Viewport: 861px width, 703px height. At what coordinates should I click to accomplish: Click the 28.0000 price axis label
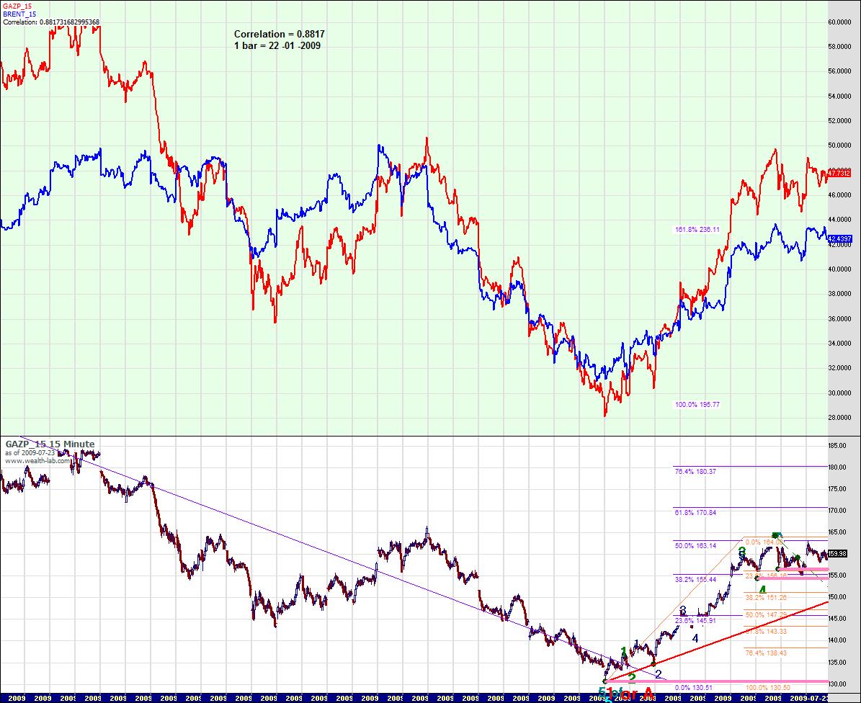(x=839, y=418)
